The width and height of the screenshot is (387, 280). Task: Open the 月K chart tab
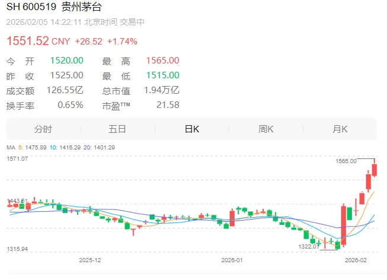point(340,129)
